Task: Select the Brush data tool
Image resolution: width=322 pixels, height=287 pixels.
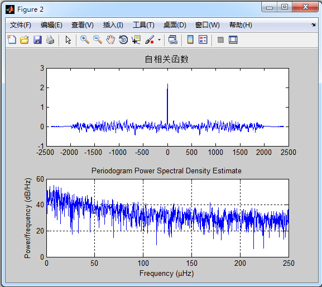Action: (x=150, y=40)
